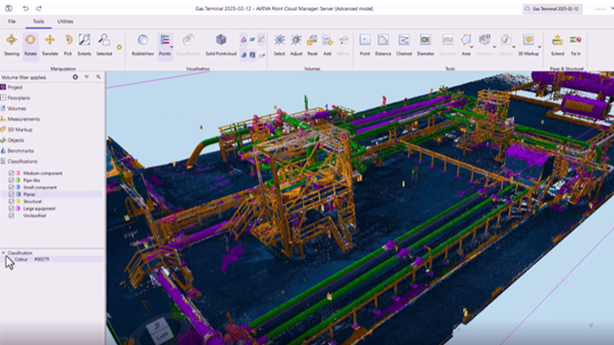614x345 pixels.
Task: Toggle Large equipment classification checkbox
Action: click(x=11, y=208)
